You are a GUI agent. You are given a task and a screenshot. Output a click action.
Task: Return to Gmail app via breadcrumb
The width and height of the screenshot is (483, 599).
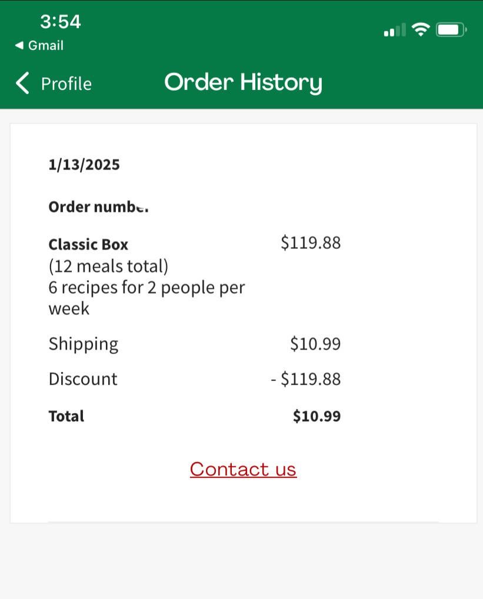click(x=39, y=45)
